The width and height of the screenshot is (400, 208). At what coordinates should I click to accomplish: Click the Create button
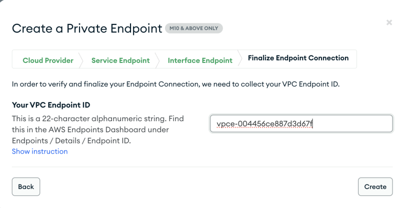375,187
